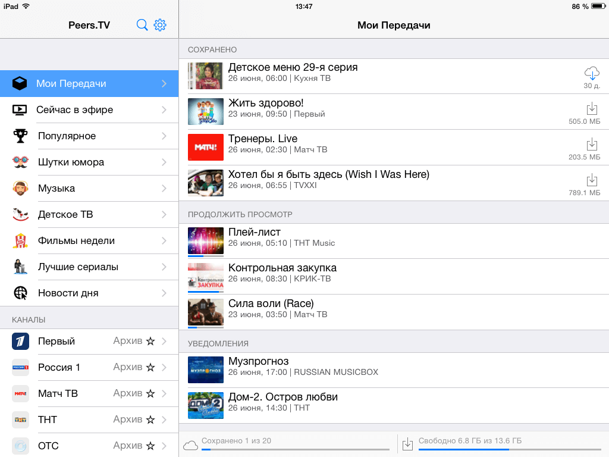The width and height of the screenshot is (609, 457).
Task: Toggle favorite star for Первый channel
Action: 150,341
